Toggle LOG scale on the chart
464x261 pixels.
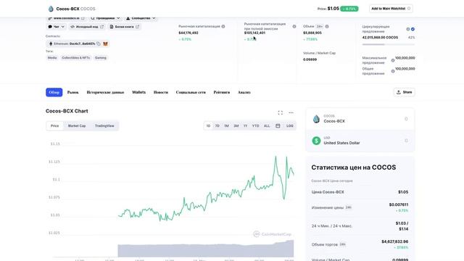pyautogui.click(x=290, y=125)
